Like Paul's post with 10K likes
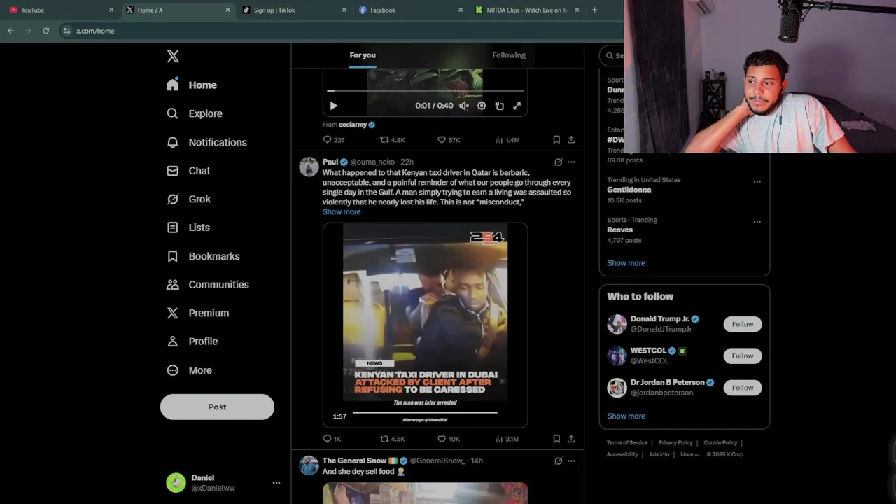Viewport: 896px width, 504px height. point(448,439)
